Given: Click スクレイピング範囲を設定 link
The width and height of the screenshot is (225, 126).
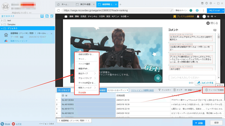Looking at the screenshot, I should (x=142, y=90).
